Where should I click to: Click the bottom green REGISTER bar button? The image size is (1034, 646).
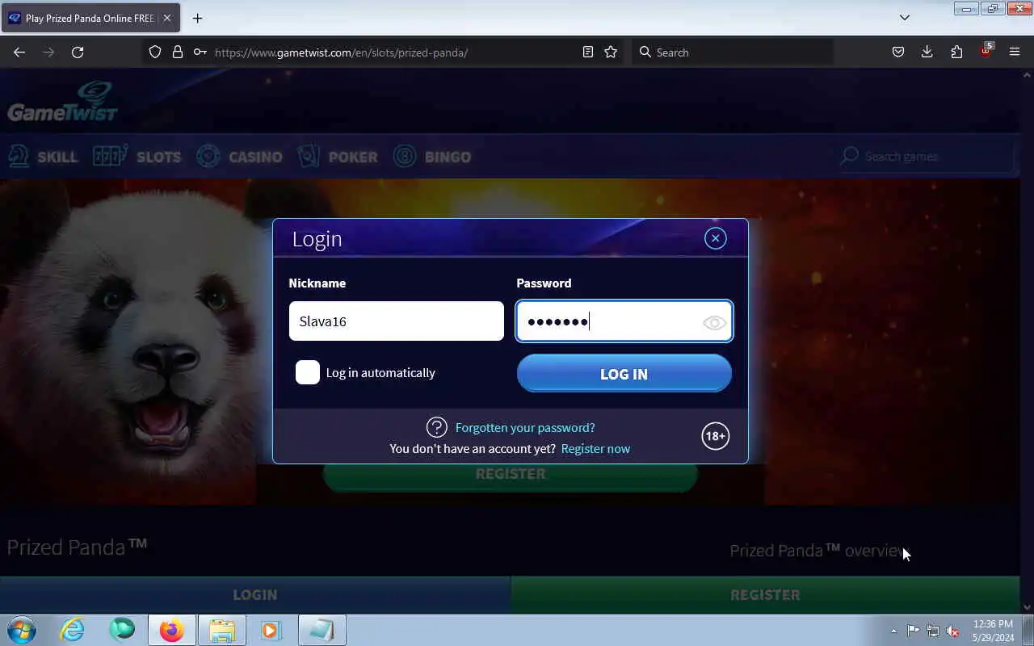tap(765, 595)
